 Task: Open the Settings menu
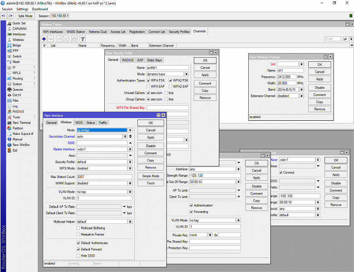coord(22,9)
